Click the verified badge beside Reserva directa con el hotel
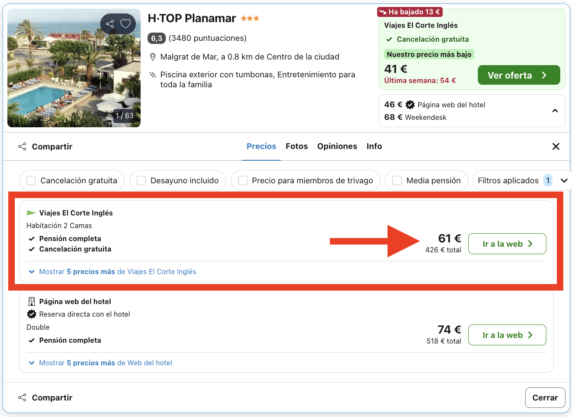The height and width of the screenshot is (417, 572). 31,314
